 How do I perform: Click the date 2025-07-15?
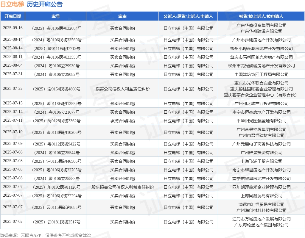pyautogui.click(x=13, y=103)
